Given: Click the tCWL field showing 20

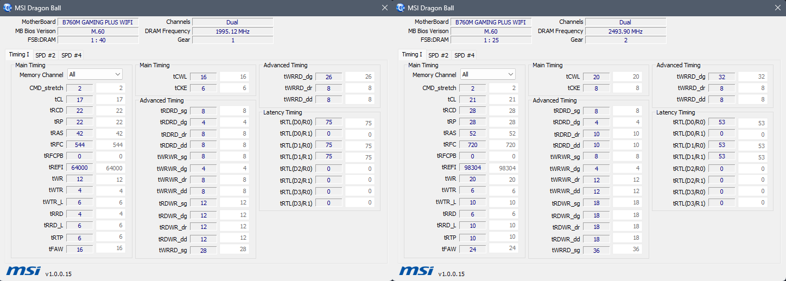Looking at the screenshot, I should pos(596,77).
